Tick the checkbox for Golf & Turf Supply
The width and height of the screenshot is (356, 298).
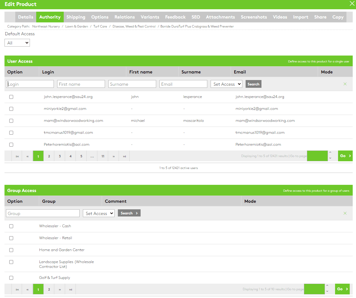11,278
